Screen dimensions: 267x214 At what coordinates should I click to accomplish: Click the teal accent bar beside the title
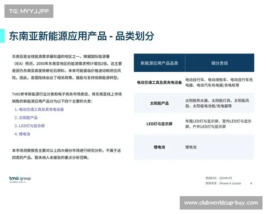point(4,37)
